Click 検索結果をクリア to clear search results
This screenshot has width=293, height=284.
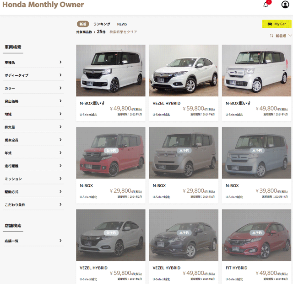(x=123, y=32)
